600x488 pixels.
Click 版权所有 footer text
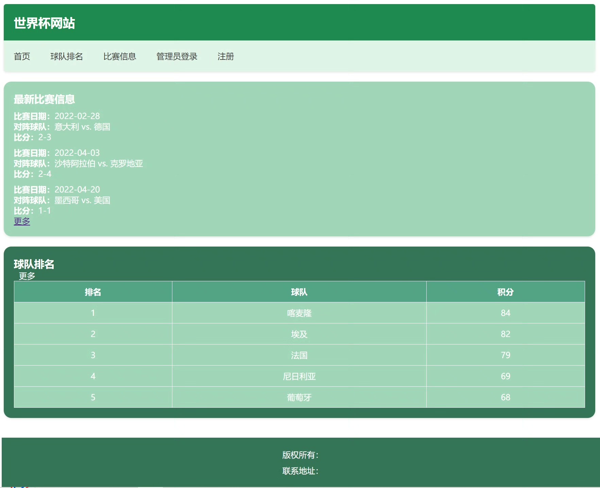pos(300,455)
